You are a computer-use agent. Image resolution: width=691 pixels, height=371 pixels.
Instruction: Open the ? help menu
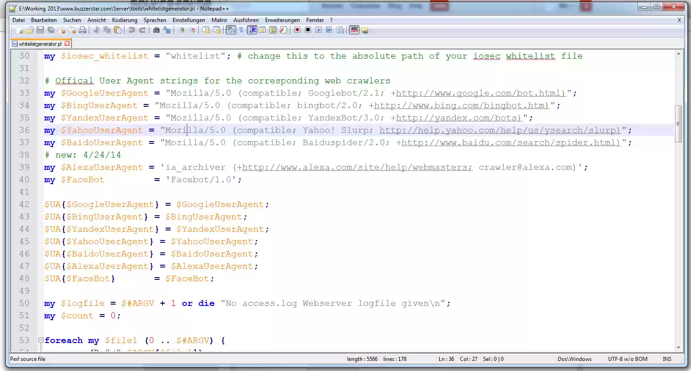[331, 20]
